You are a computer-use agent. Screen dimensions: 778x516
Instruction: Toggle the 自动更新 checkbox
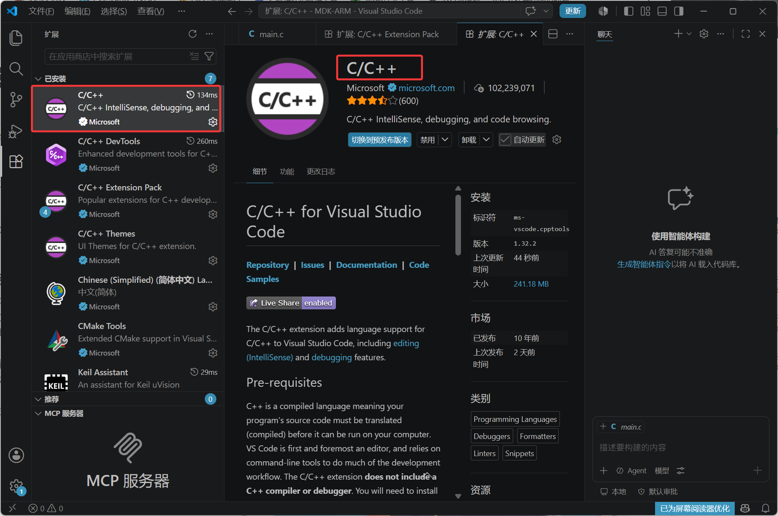506,139
